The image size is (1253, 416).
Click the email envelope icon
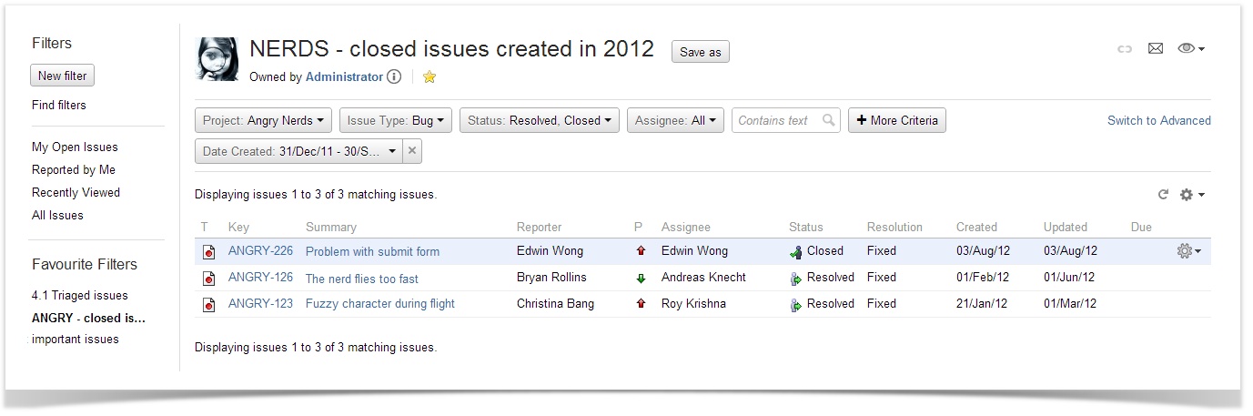pyautogui.click(x=1156, y=49)
